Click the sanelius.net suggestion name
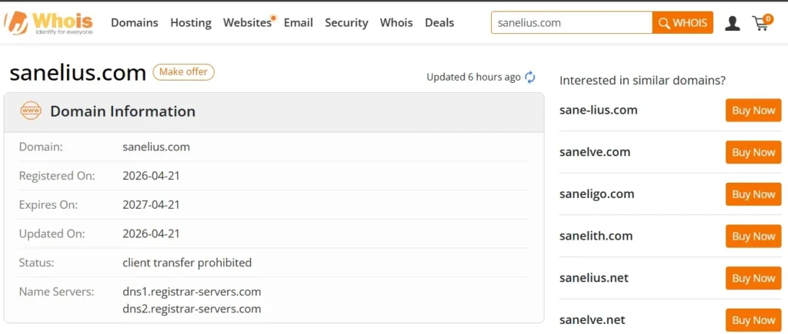This screenshot has height=334, width=788. click(x=594, y=278)
